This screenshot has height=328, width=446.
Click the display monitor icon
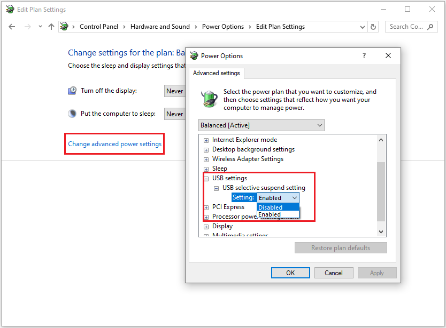tap(72, 91)
